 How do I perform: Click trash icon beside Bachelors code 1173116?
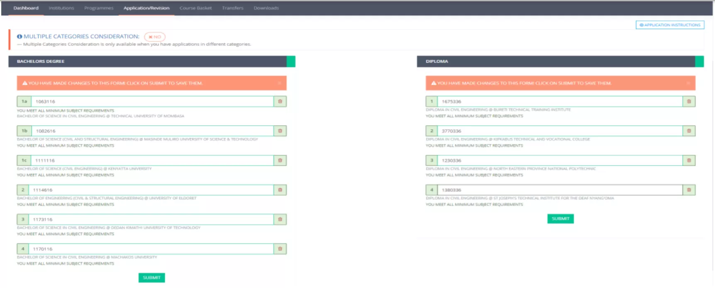click(280, 219)
